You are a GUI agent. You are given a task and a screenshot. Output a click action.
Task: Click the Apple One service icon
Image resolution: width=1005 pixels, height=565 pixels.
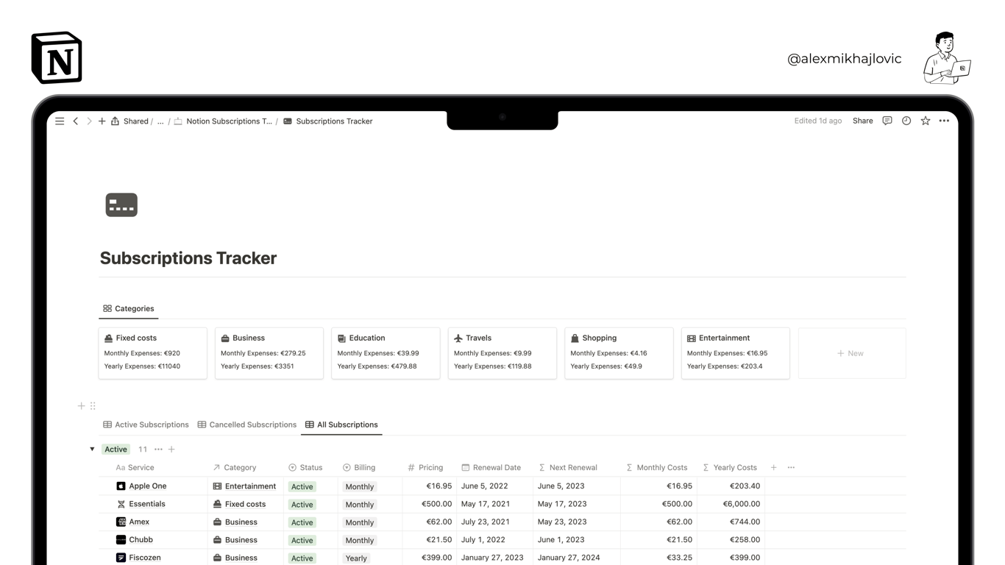tap(121, 486)
